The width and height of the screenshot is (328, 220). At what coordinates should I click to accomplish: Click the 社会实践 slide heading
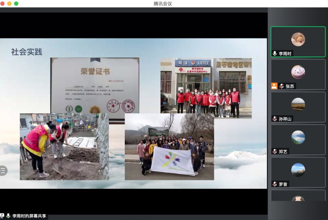coord(26,52)
